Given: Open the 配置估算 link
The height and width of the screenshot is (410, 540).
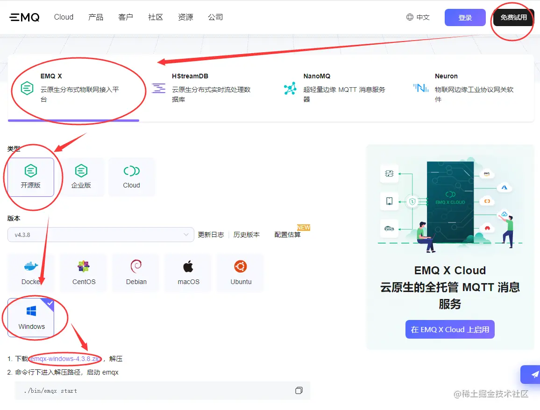Looking at the screenshot, I should [288, 235].
